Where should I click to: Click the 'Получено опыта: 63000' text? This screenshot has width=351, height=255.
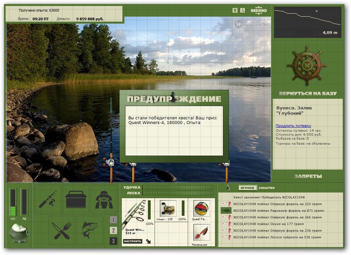pyautogui.click(x=39, y=10)
